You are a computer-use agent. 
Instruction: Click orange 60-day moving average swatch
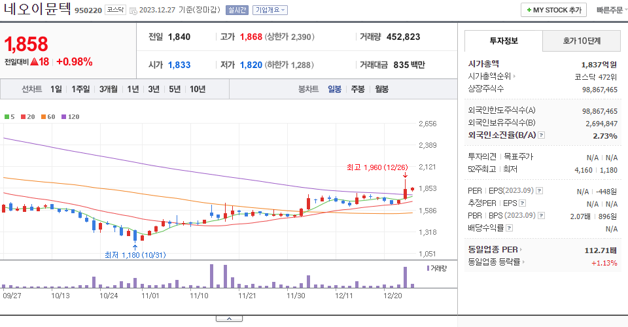click(43, 117)
